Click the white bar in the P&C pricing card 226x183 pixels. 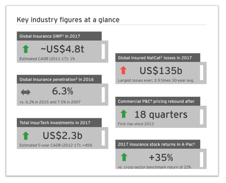click(202, 117)
